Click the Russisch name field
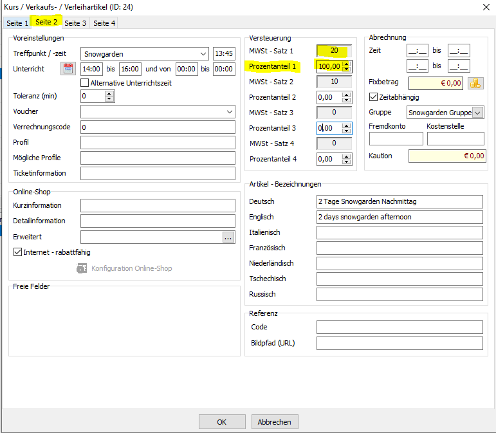496x433 pixels. coord(400,295)
